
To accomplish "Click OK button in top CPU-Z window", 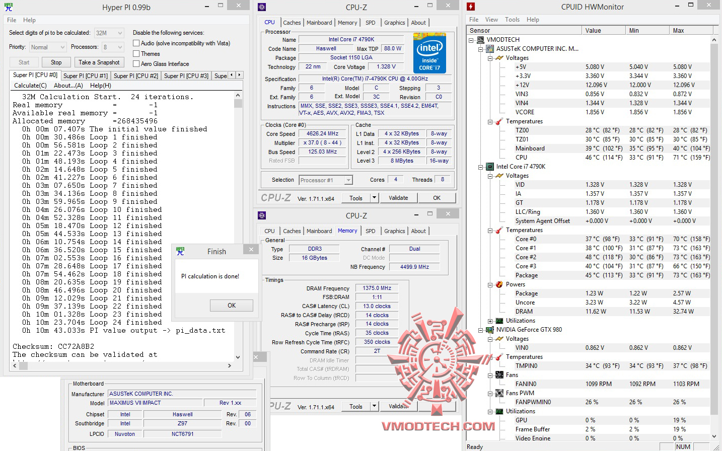I will click(x=437, y=198).
